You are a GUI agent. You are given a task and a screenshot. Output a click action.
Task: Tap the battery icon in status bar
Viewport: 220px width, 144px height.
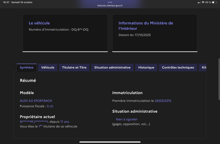click(x=214, y=2)
